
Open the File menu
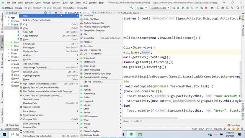tap(8, 3)
